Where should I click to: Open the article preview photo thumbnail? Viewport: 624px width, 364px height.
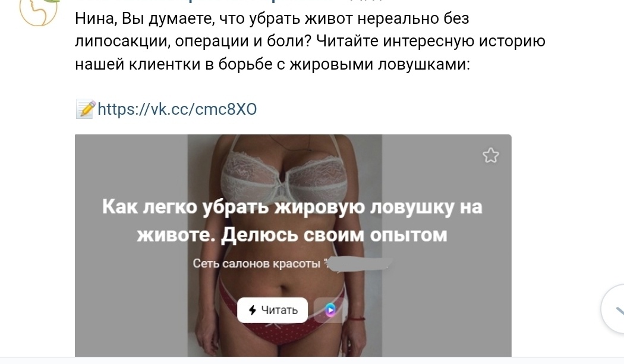tap(285, 245)
